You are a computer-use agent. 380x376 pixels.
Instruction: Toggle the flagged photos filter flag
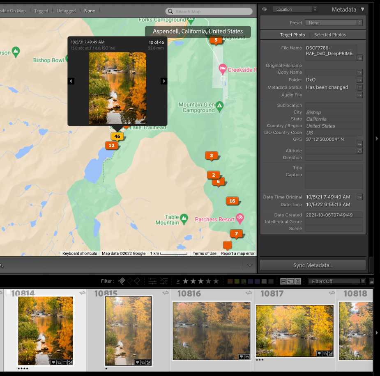click(122, 281)
